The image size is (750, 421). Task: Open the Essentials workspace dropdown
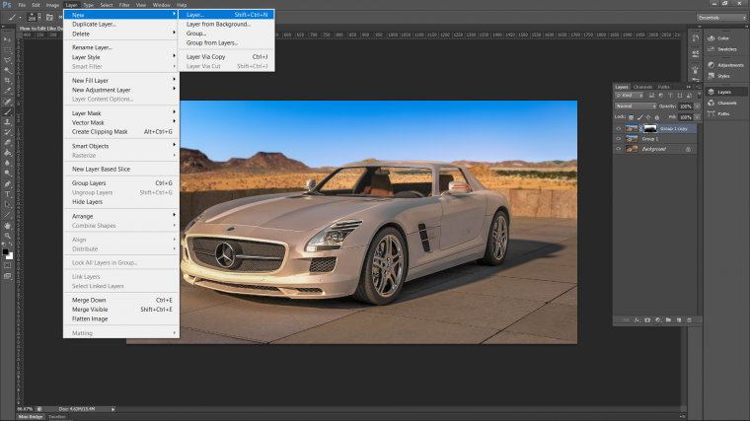coord(721,18)
